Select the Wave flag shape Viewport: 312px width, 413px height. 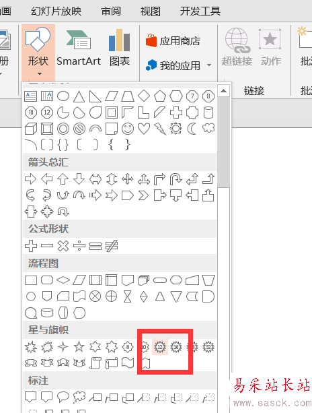(128, 363)
